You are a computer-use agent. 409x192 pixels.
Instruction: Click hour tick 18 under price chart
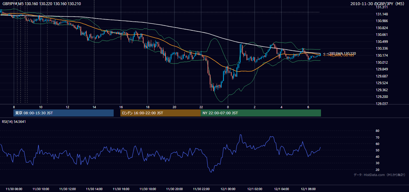click(148, 107)
